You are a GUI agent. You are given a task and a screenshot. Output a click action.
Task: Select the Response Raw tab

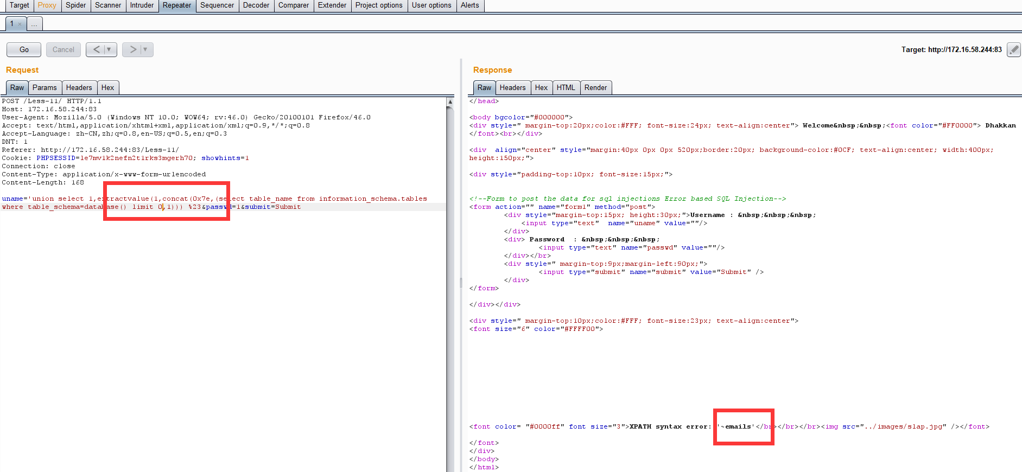[484, 88]
